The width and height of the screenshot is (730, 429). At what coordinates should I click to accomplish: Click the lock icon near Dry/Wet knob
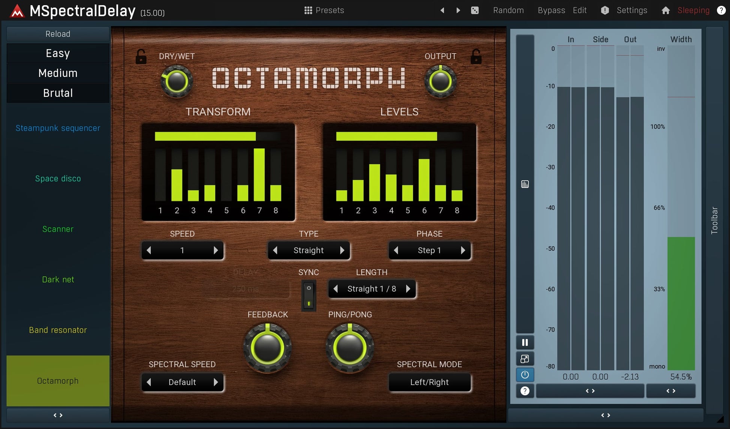(x=140, y=57)
